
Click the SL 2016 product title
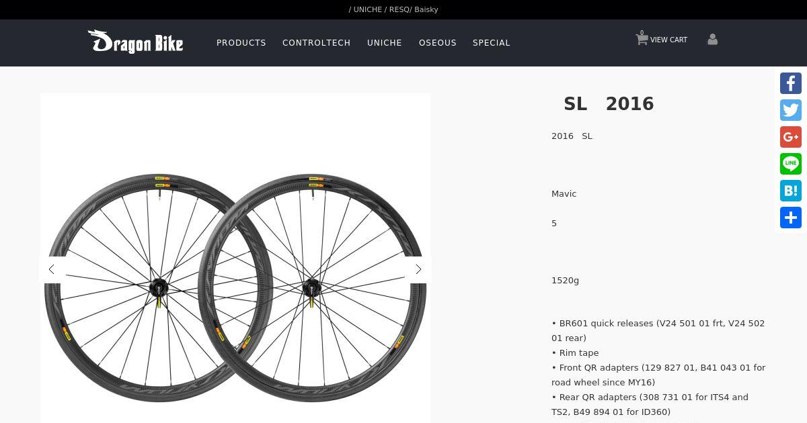click(x=609, y=104)
